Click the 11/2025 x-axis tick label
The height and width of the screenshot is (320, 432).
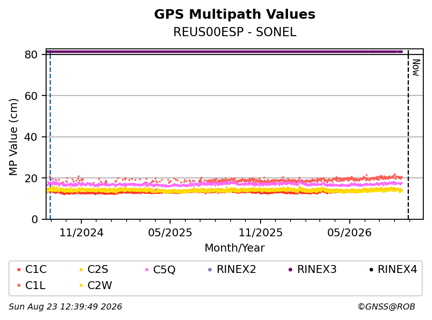261,233
